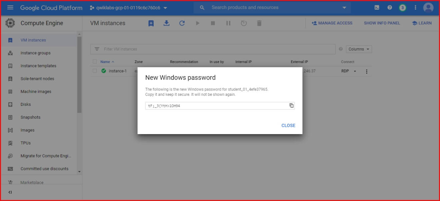
Task: Toggle the select-all instances checkbox
Action: (95, 62)
